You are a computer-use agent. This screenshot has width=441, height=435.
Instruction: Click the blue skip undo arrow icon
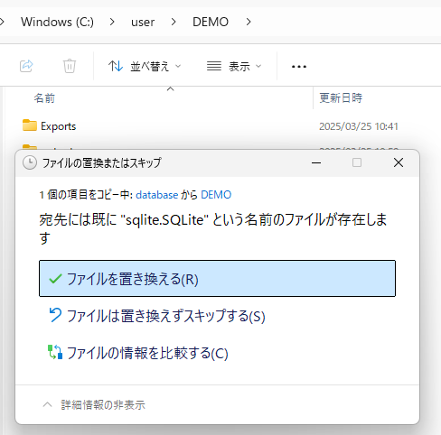[55, 315]
